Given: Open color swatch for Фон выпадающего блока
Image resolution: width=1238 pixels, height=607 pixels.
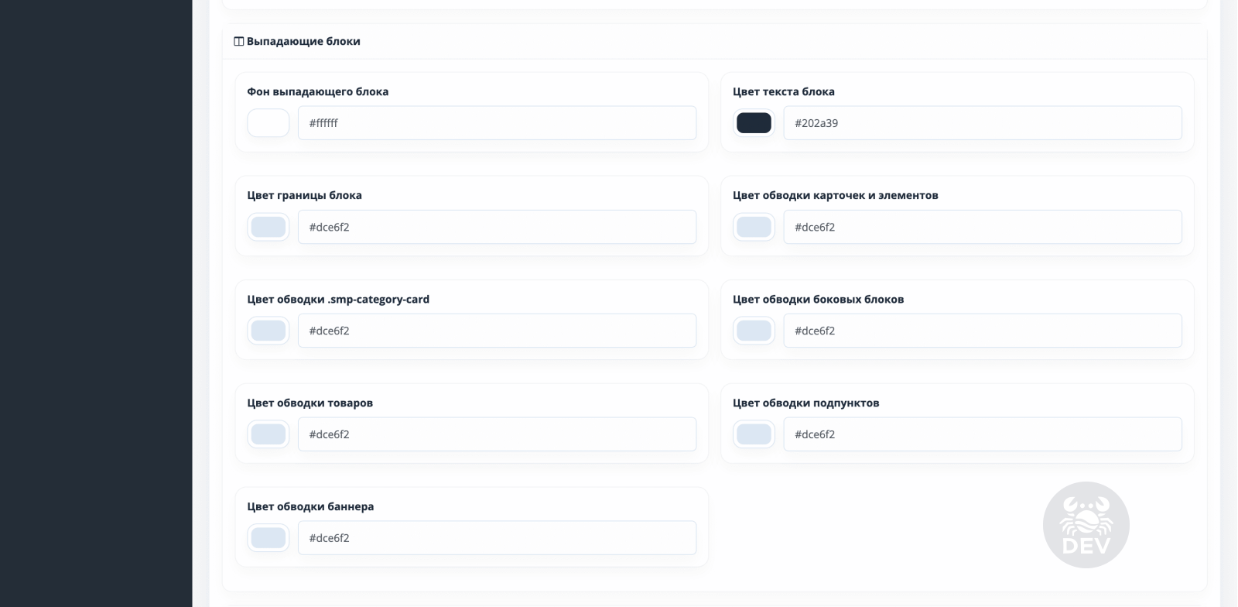Looking at the screenshot, I should click(x=268, y=123).
